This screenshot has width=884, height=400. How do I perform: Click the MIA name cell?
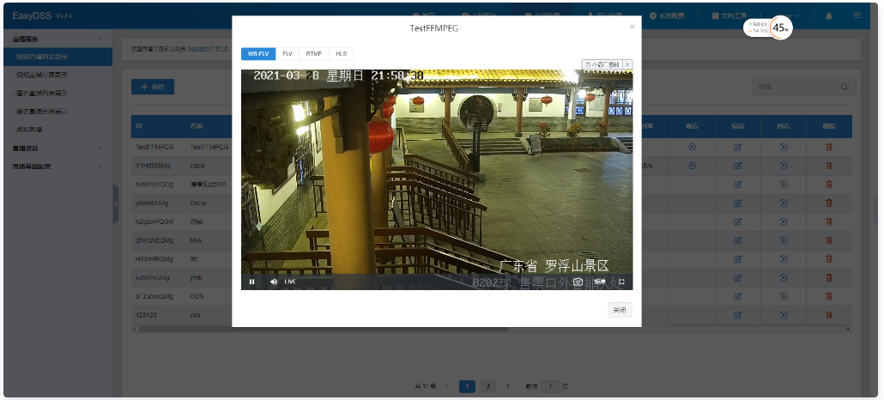pos(196,240)
